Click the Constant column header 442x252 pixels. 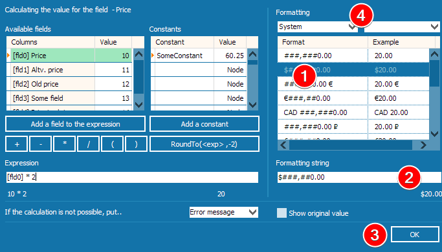[x=182, y=42]
